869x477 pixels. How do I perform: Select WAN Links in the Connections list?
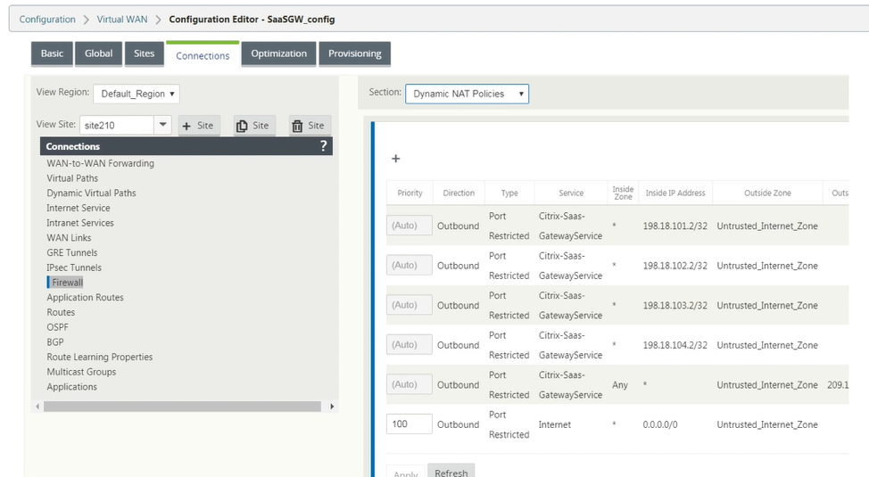tap(69, 238)
